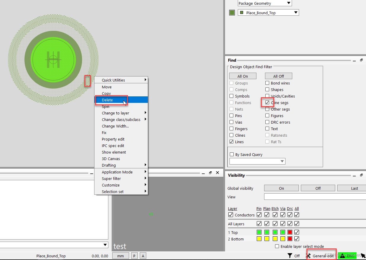Viewport: 366px width, 260px height.
Task: Expand the saved query dropdown list
Action: 282,161
